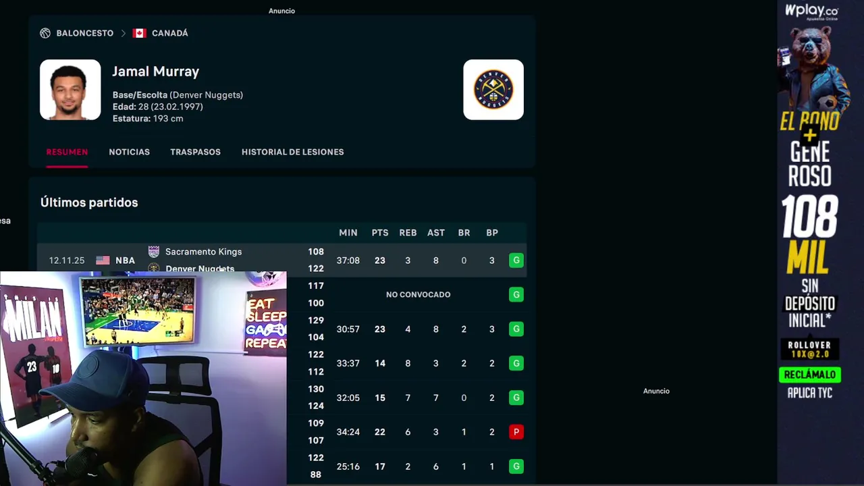Click the green G badge on 12.11.25 row
The height and width of the screenshot is (486, 864).
pyautogui.click(x=516, y=261)
